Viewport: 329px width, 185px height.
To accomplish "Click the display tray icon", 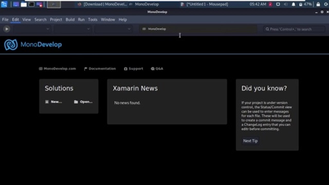I will click(x=278, y=4).
